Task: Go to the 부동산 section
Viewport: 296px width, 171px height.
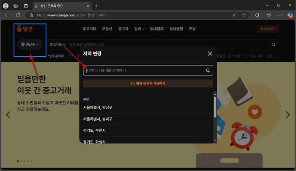Action: 107,29
